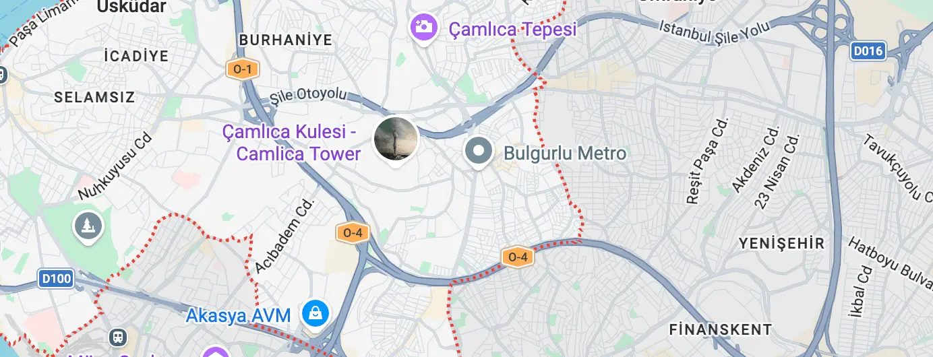Click the Akasya AVM shopping bag icon
933x357 pixels.
[x=315, y=314]
